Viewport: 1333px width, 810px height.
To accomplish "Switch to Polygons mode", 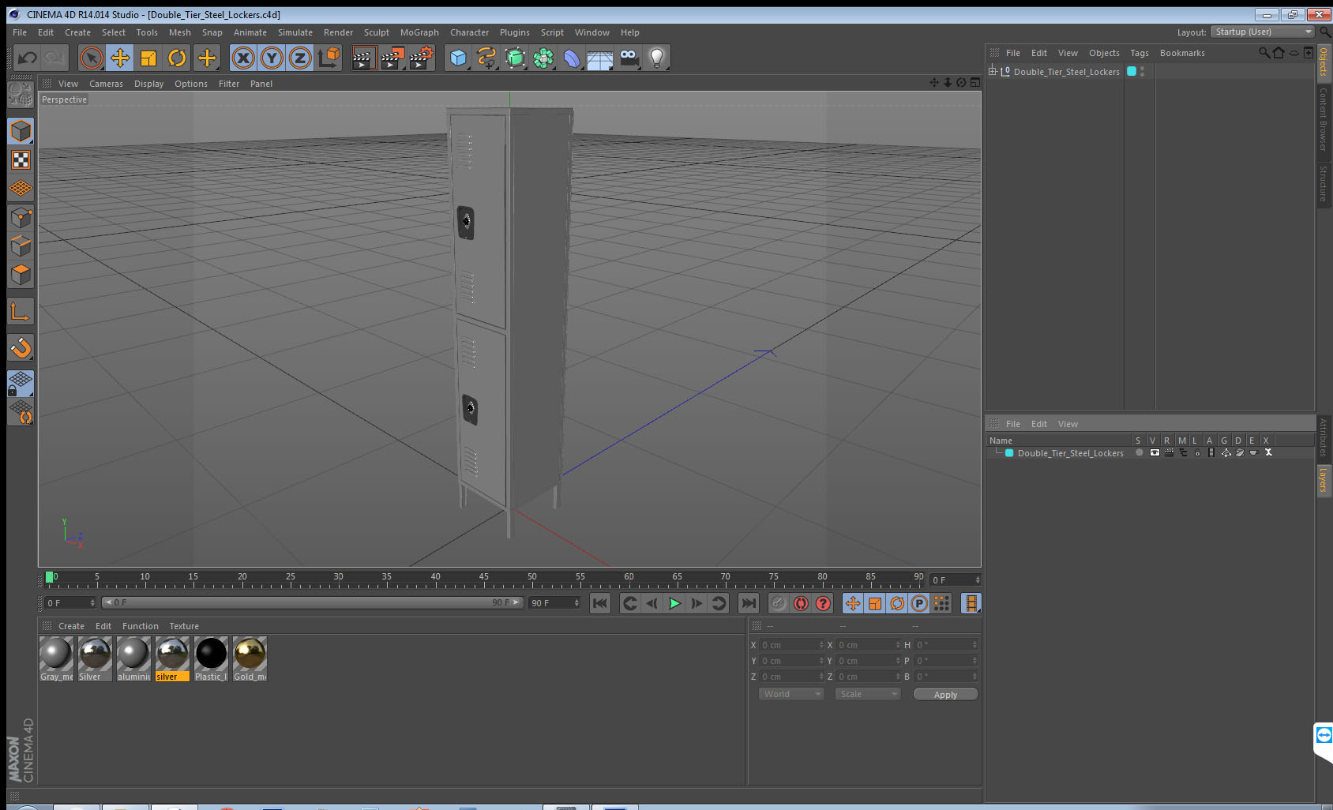I will coord(21,274).
